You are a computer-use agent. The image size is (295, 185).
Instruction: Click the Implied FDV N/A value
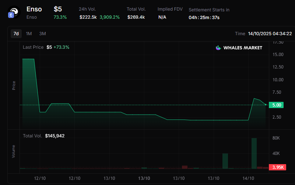tap(162, 17)
